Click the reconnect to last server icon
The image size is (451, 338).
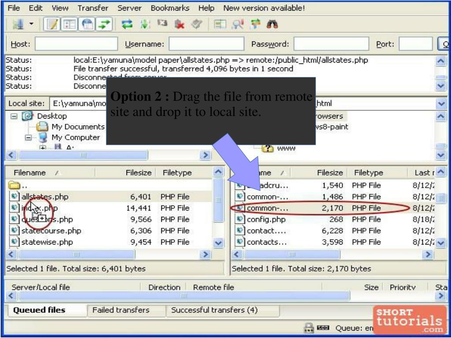(x=197, y=24)
